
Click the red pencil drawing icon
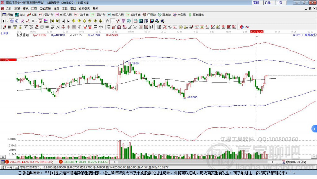click(4, 27)
